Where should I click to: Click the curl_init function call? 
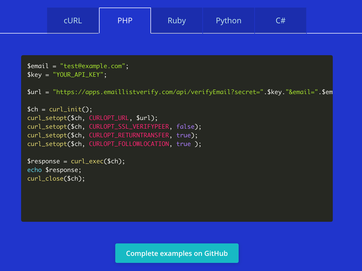(x=65, y=109)
